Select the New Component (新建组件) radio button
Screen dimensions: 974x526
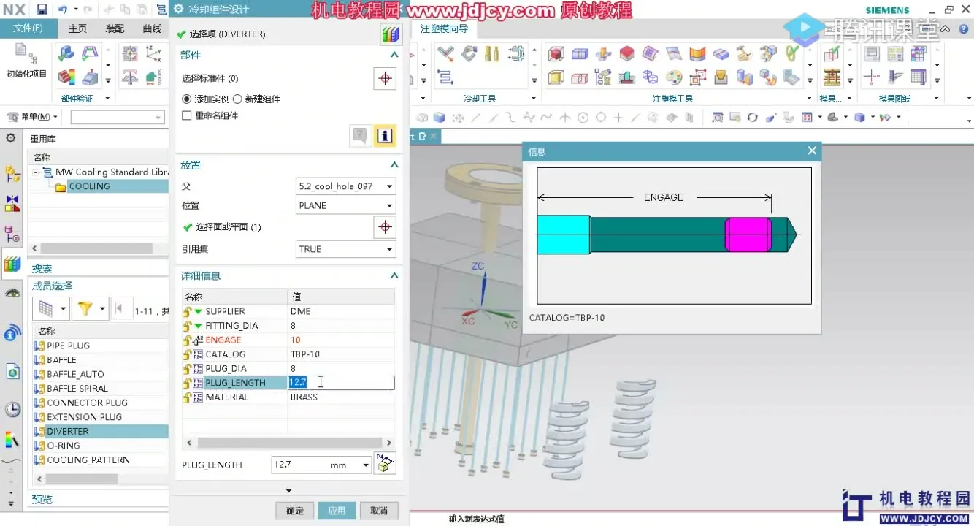(x=238, y=99)
